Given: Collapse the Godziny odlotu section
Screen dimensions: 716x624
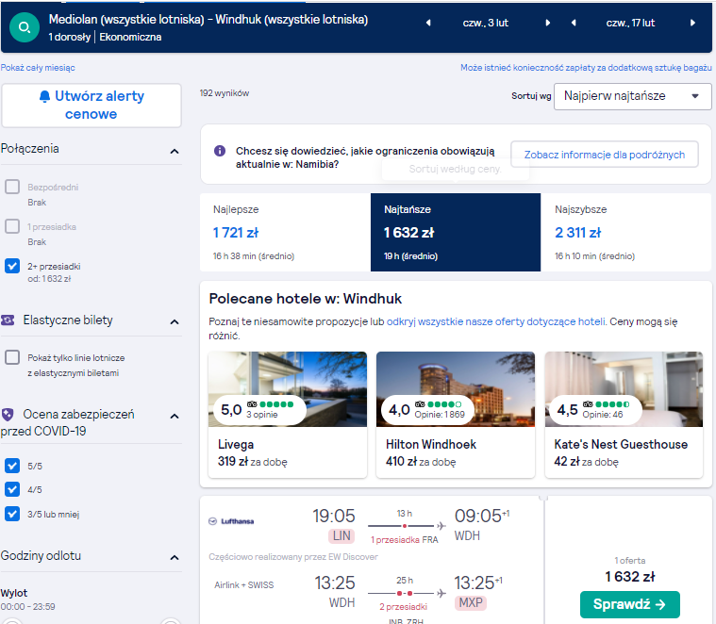Looking at the screenshot, I should coord(175,557).
